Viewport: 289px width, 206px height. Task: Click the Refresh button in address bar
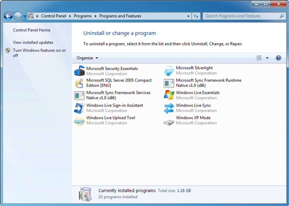coord(196,16)
